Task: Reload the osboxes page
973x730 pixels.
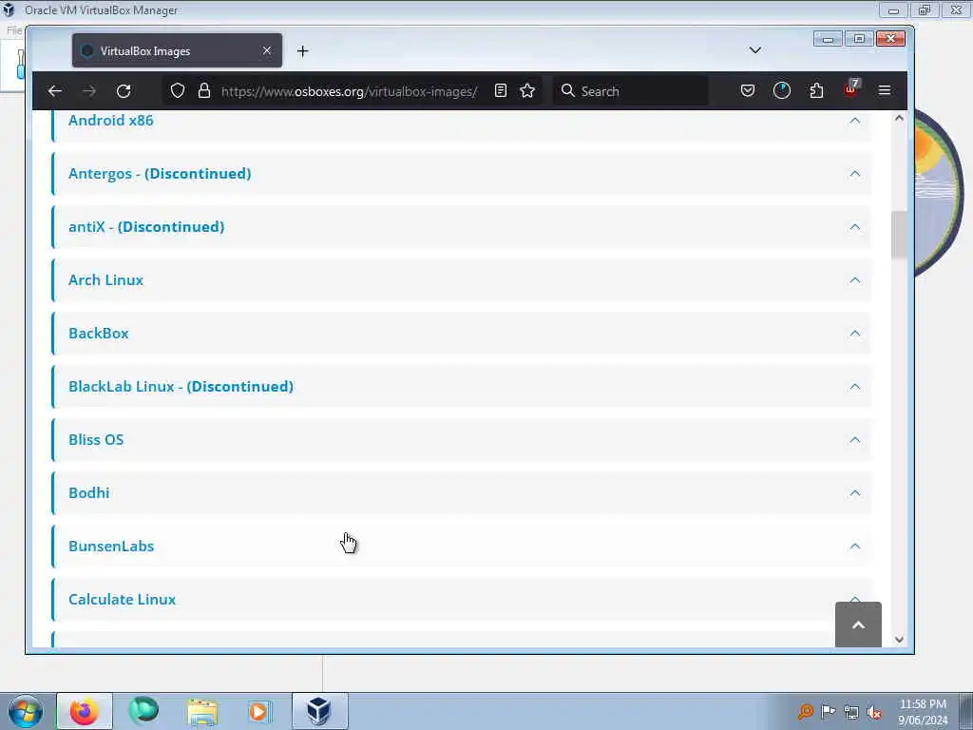Action: pyautogui.click(x=124, y=91)
